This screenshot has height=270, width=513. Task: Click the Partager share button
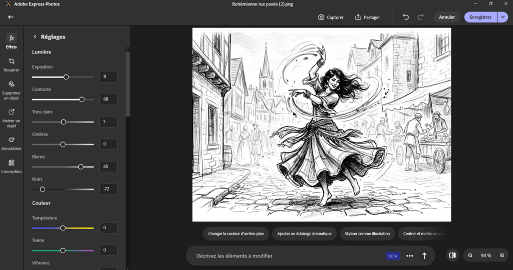pos(367,17)
